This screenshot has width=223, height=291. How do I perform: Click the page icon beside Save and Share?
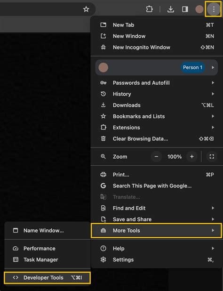click(103, 219)
